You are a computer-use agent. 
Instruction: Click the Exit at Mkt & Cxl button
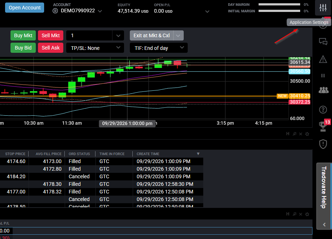[x=152, y=35]
